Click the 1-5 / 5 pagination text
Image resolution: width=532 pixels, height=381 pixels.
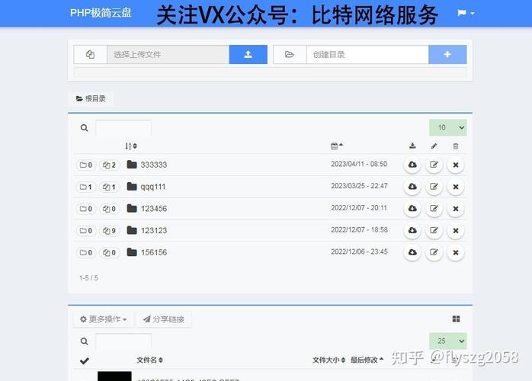point(88,278)
